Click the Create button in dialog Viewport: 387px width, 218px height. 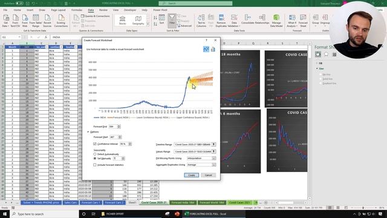[191, 175]
